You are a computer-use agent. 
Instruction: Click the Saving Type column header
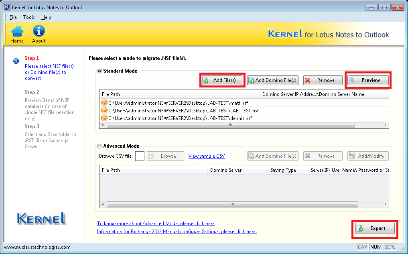coord(288,170)
